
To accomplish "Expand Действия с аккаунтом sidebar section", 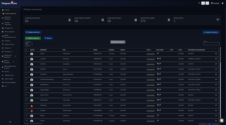I will pyautogui.click(x=10, y=18).
